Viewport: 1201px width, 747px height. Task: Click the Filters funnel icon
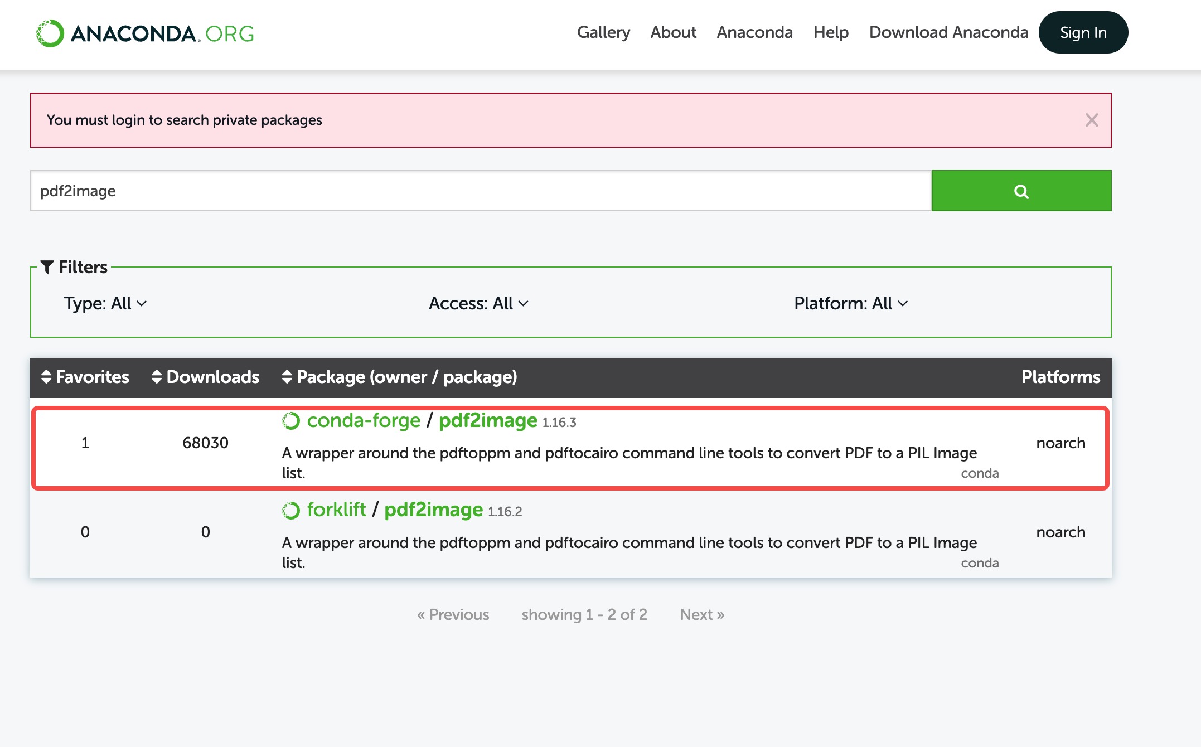coord(47,267)
